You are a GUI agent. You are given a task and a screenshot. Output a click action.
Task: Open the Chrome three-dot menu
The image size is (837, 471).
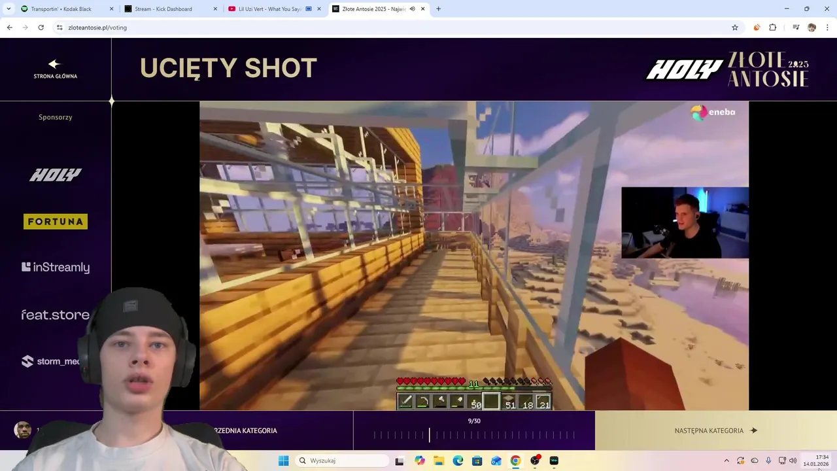pos(827,27)
